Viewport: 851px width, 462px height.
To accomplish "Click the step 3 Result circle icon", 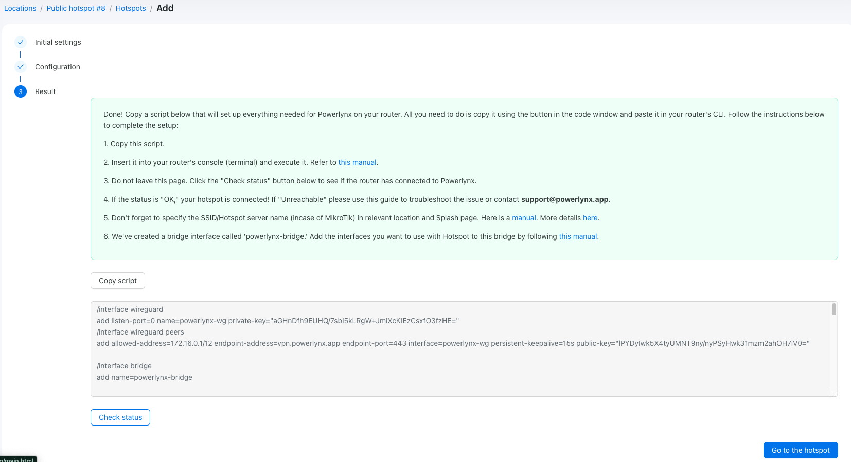I will pos(21,91).
